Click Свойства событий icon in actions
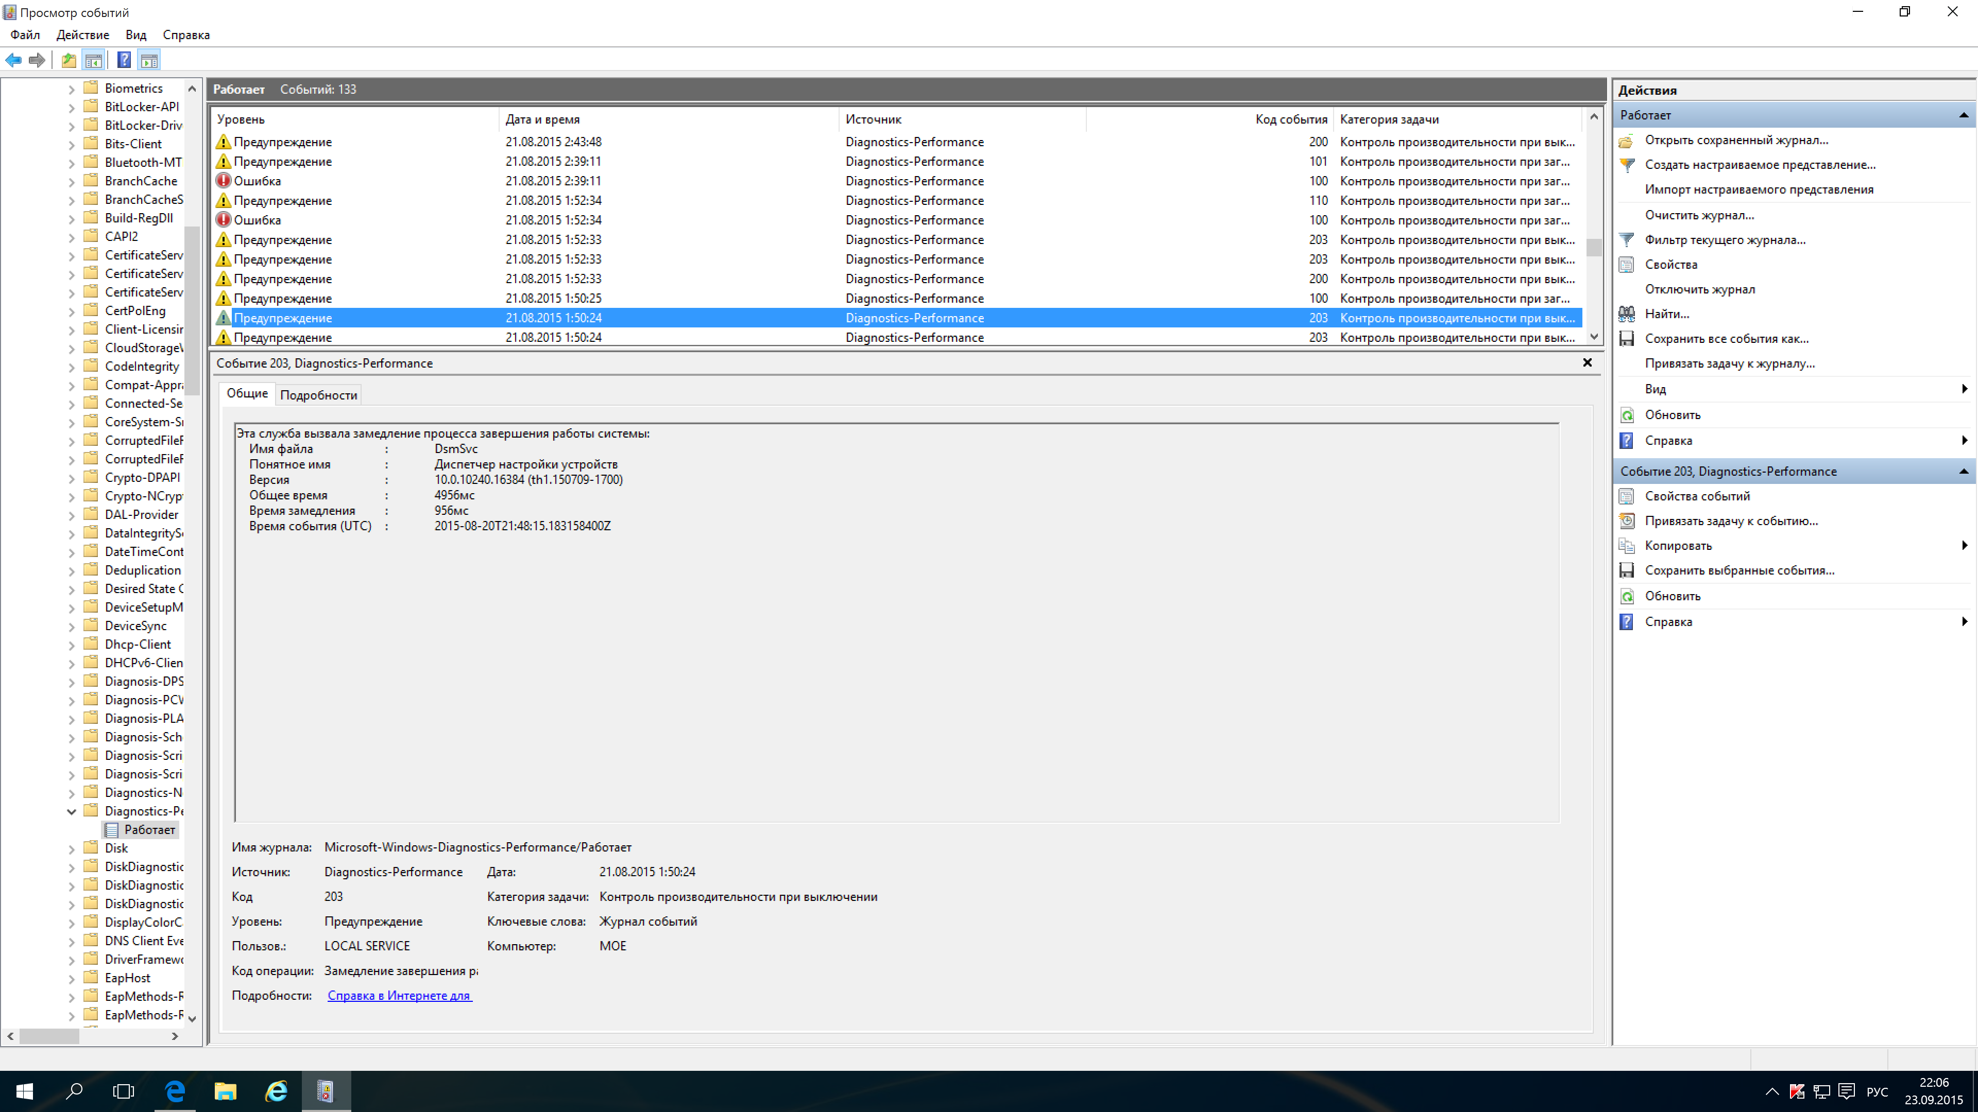 coord(1626,496)
